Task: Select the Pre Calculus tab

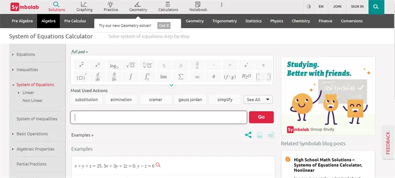Action: [x=75, y=21]
